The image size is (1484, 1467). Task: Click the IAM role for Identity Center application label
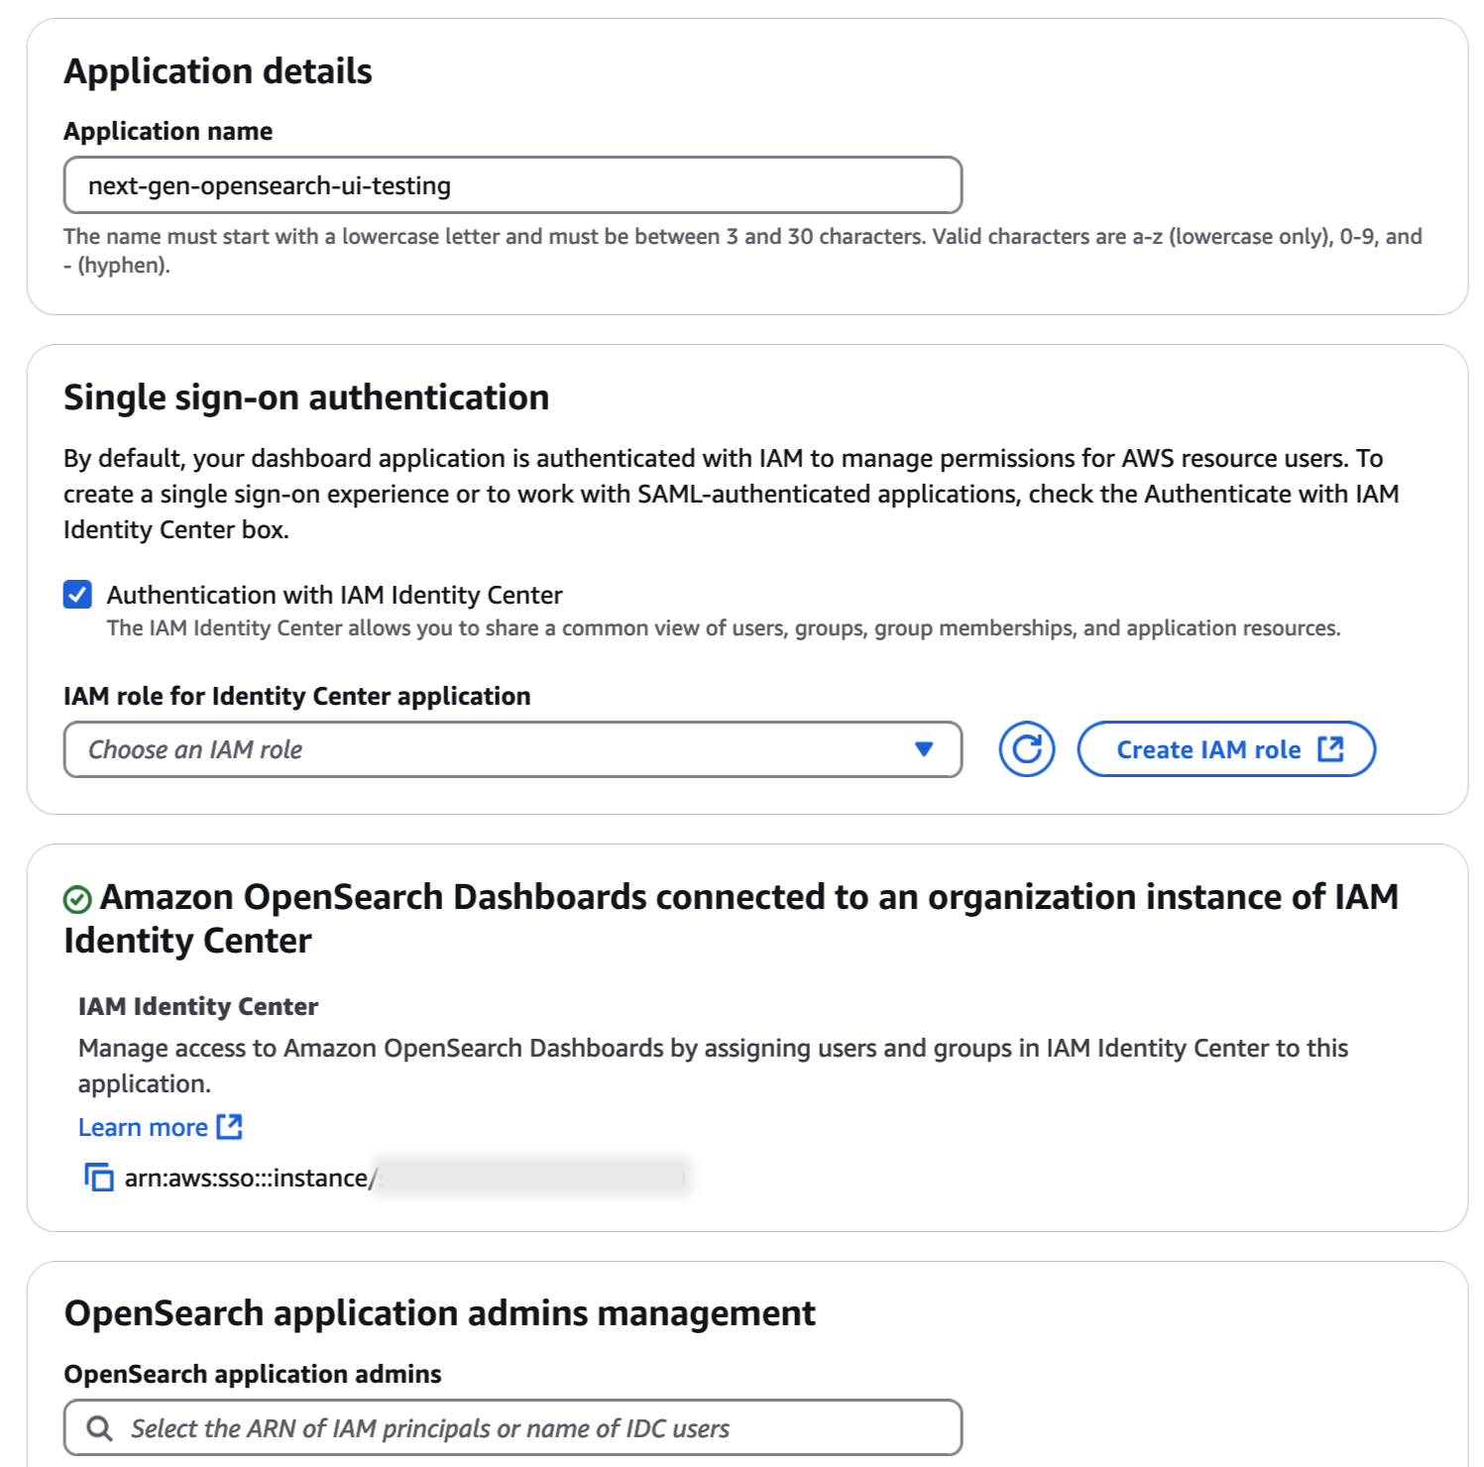click(x=297, y=696)
